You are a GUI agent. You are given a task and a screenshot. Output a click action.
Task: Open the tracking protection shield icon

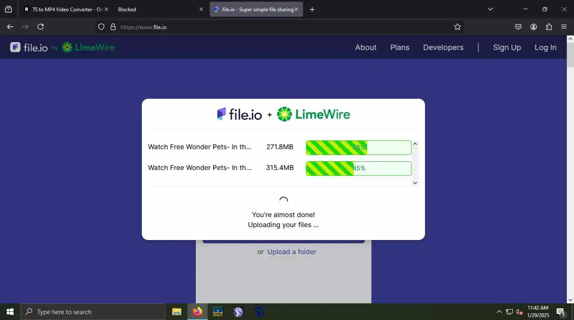[x=101, y=27]
